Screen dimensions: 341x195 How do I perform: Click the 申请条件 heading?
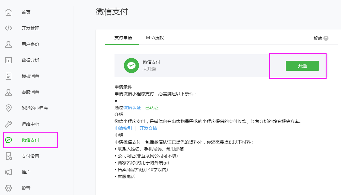pyautogui.click(x=123, y=87)
